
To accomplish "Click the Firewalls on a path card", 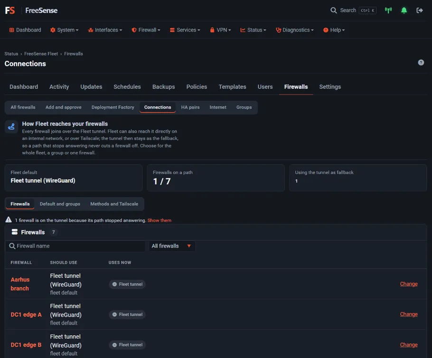I will (x=216, y=178).
